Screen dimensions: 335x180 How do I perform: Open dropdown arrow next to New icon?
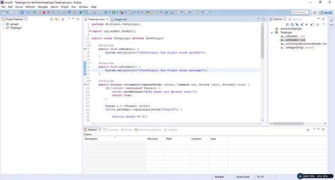click(7, 12)
